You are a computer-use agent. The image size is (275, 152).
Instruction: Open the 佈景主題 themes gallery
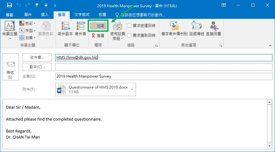click(x=10, y=30)
